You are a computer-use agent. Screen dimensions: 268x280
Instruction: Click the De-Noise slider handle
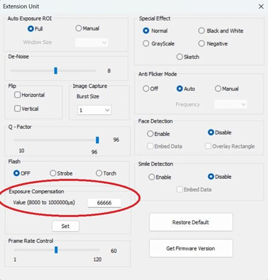coord(56,70)
